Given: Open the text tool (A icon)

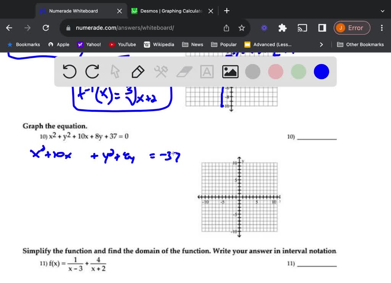Looking at the screenshot, I should pyautogui.click(x=207, y=71).
